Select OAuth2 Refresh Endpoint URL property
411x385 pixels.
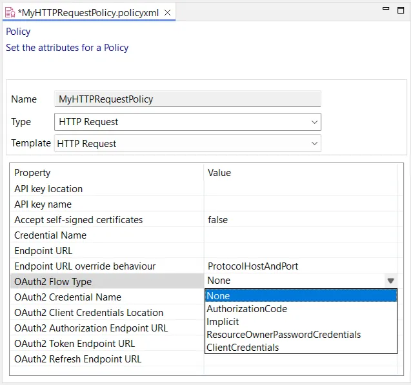point(107,359)
